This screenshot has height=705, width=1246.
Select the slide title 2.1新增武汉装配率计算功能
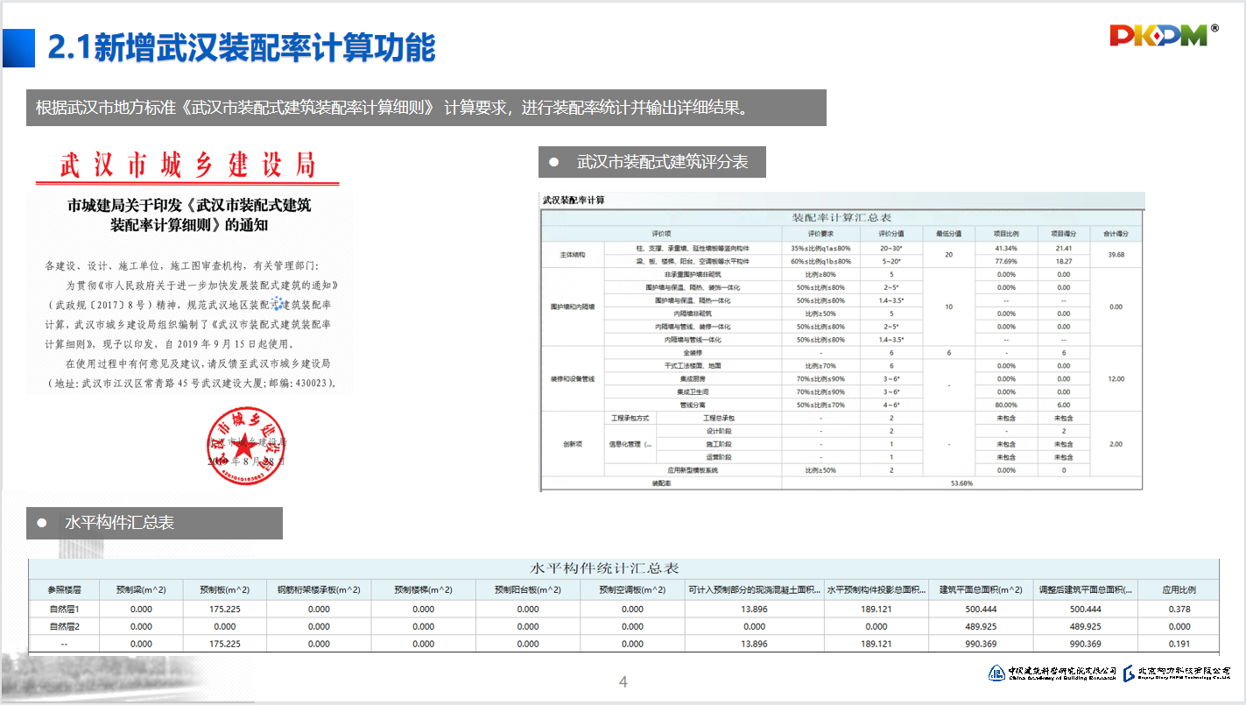tap(242, 48)
